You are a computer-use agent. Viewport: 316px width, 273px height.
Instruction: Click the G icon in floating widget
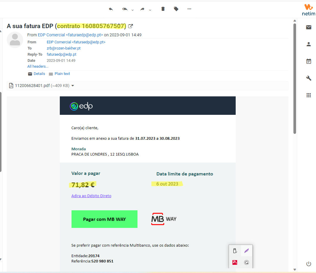click(x=247, y=262)
